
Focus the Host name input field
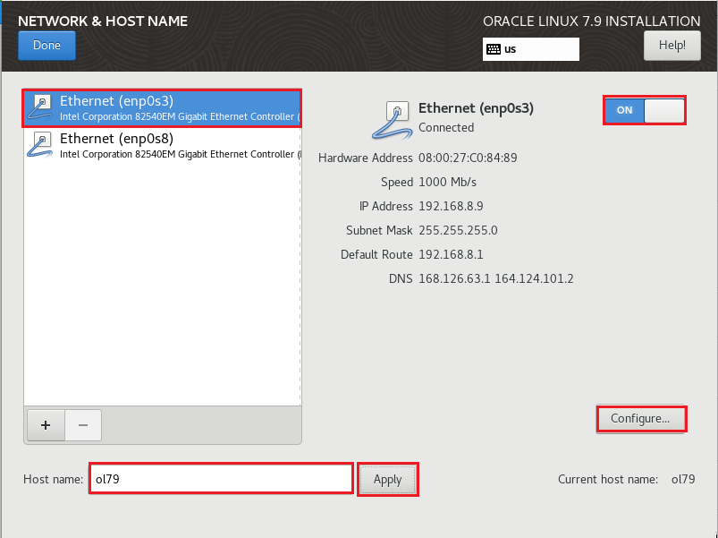point(221,479)
